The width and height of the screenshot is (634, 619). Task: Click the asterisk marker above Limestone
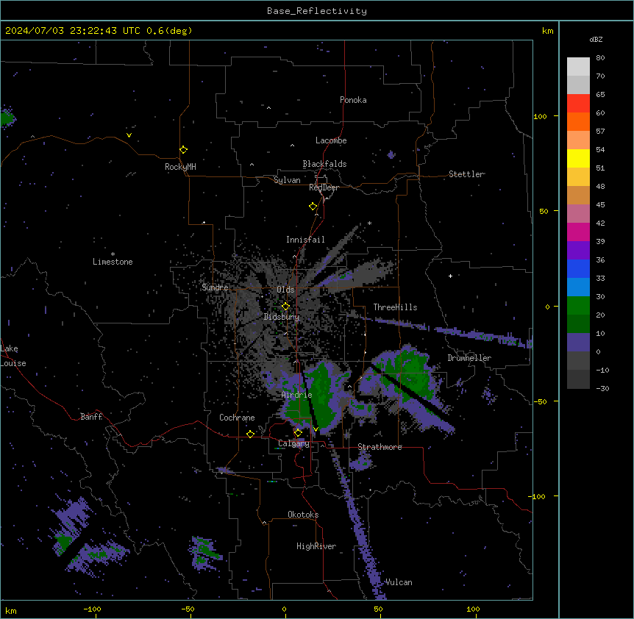point(113,254)
